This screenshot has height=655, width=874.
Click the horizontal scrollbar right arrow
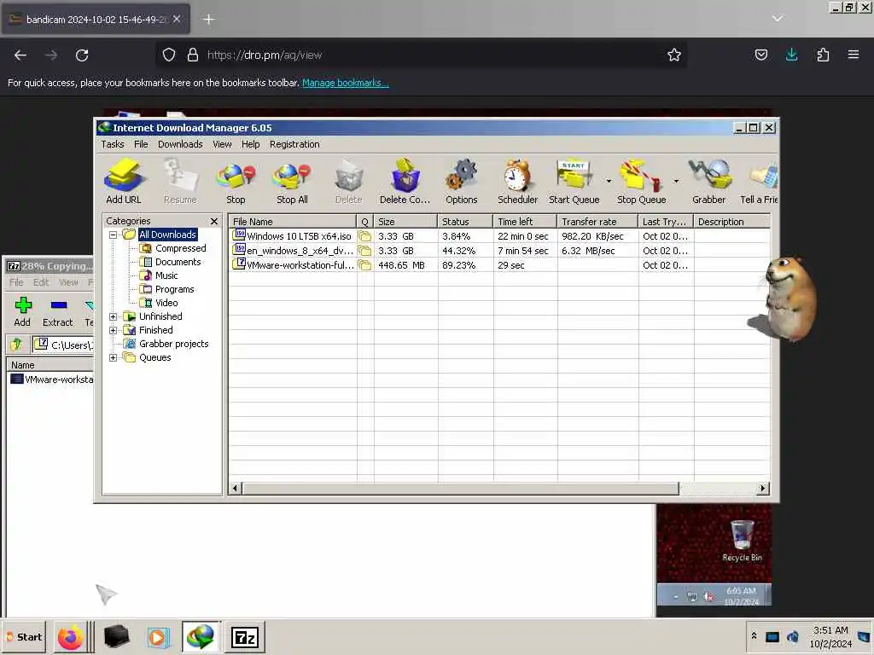(x=762, y=489)
